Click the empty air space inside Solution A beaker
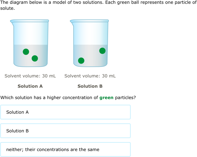The image size is (197, 157). [x=30, y=34]
